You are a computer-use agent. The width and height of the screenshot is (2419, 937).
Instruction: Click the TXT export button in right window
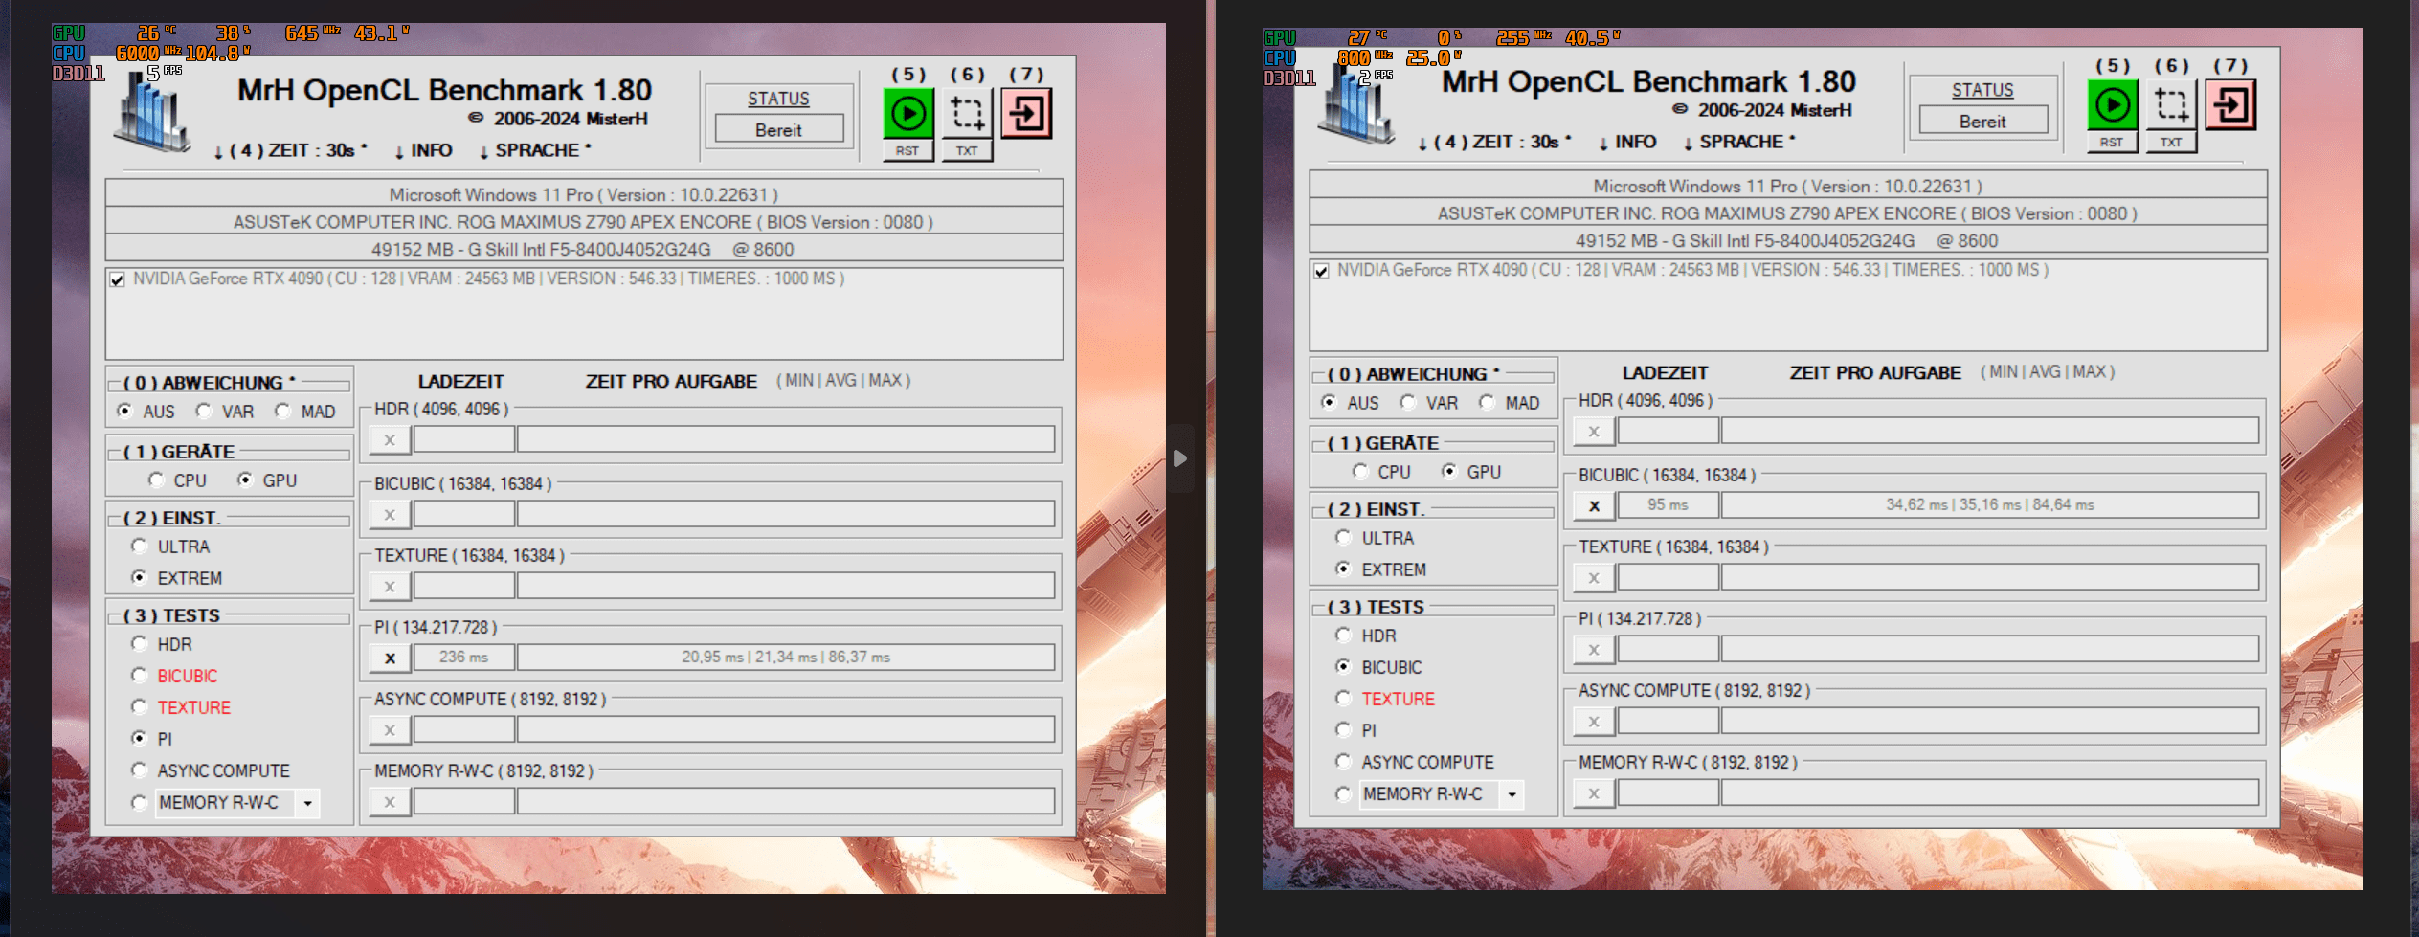point(2171,143)
